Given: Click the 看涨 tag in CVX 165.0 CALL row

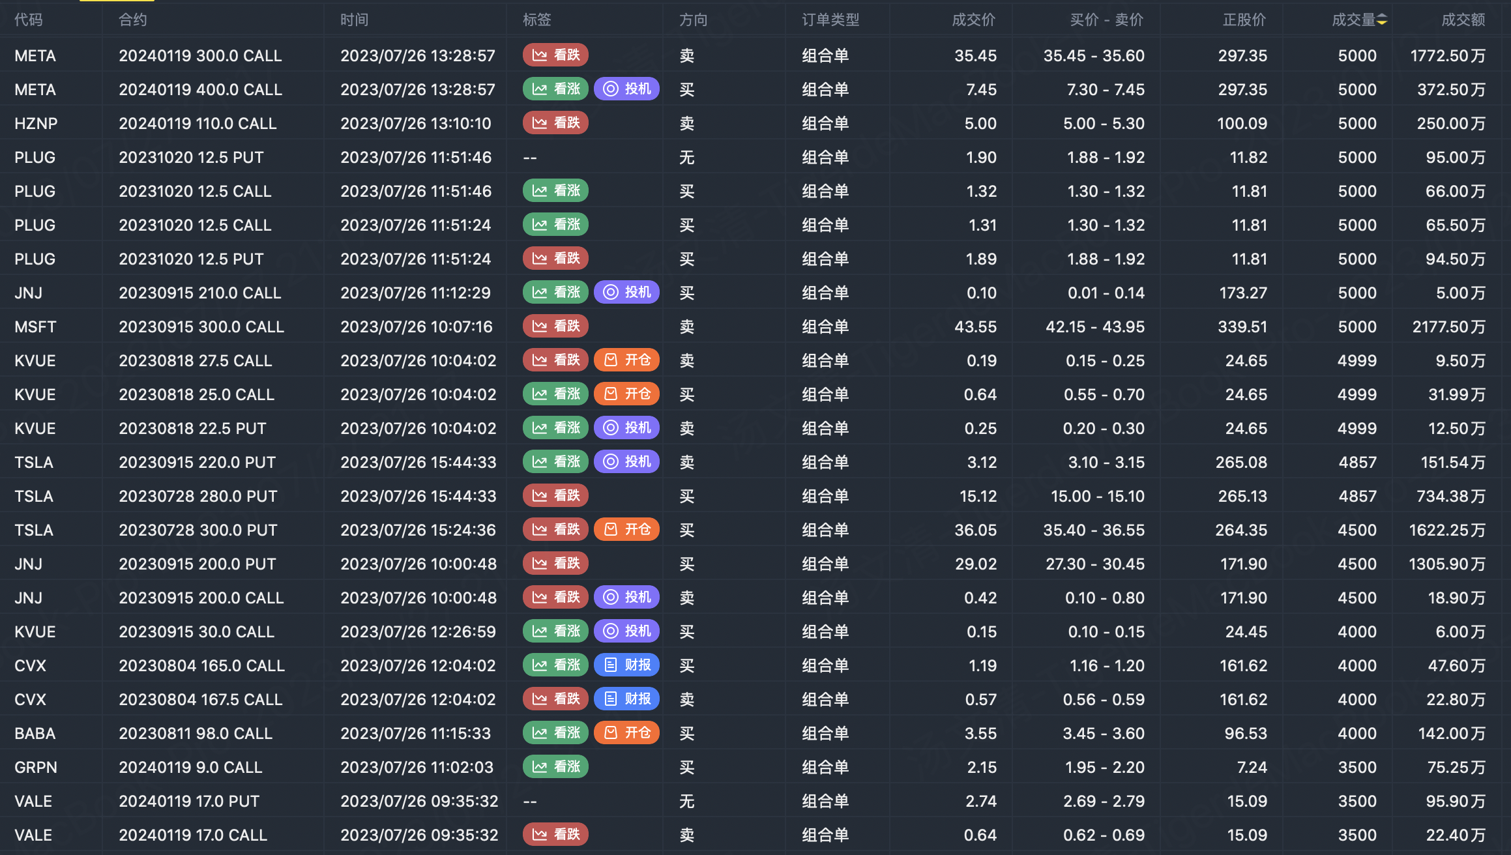Looking at the screenshot, I should click(555, 665).
